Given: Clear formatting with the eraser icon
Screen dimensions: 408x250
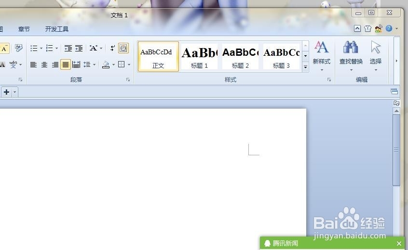Looking at the screenshot, I should [x=19, y=48].
